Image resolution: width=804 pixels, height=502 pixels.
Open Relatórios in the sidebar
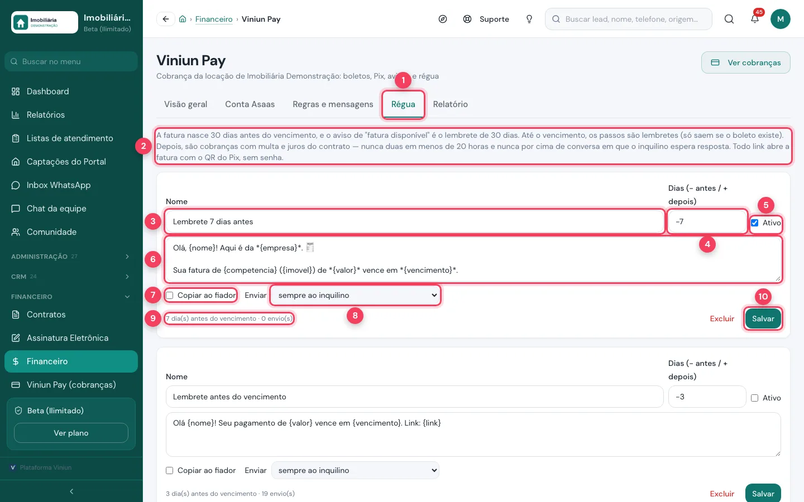click(x=71, y=115)
